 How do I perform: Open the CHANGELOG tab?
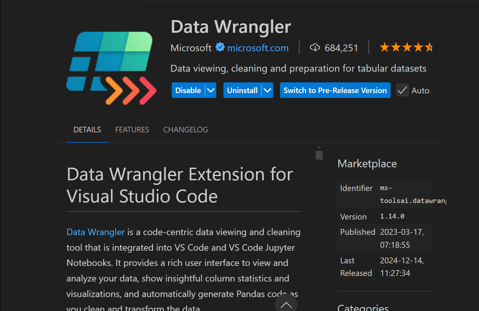185,130
